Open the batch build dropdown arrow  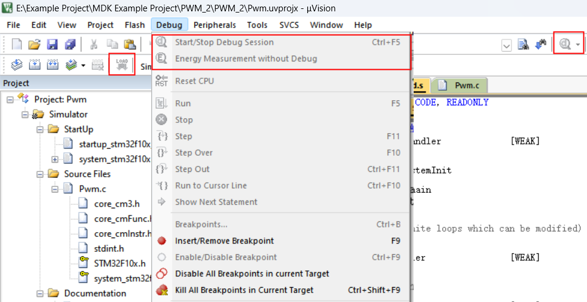[83, 65]
